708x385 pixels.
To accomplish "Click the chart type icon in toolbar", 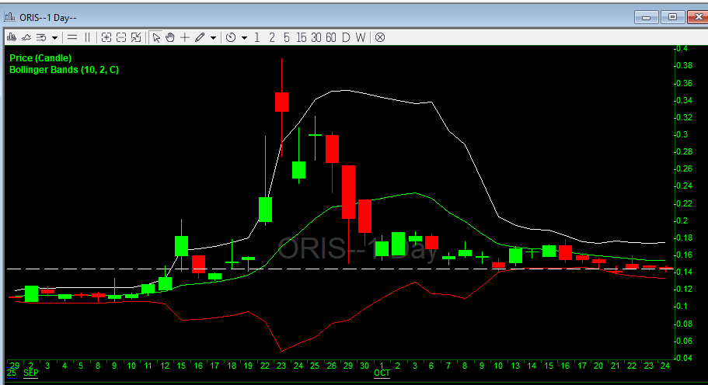I will pyautogui.click(x=12, y=36).
